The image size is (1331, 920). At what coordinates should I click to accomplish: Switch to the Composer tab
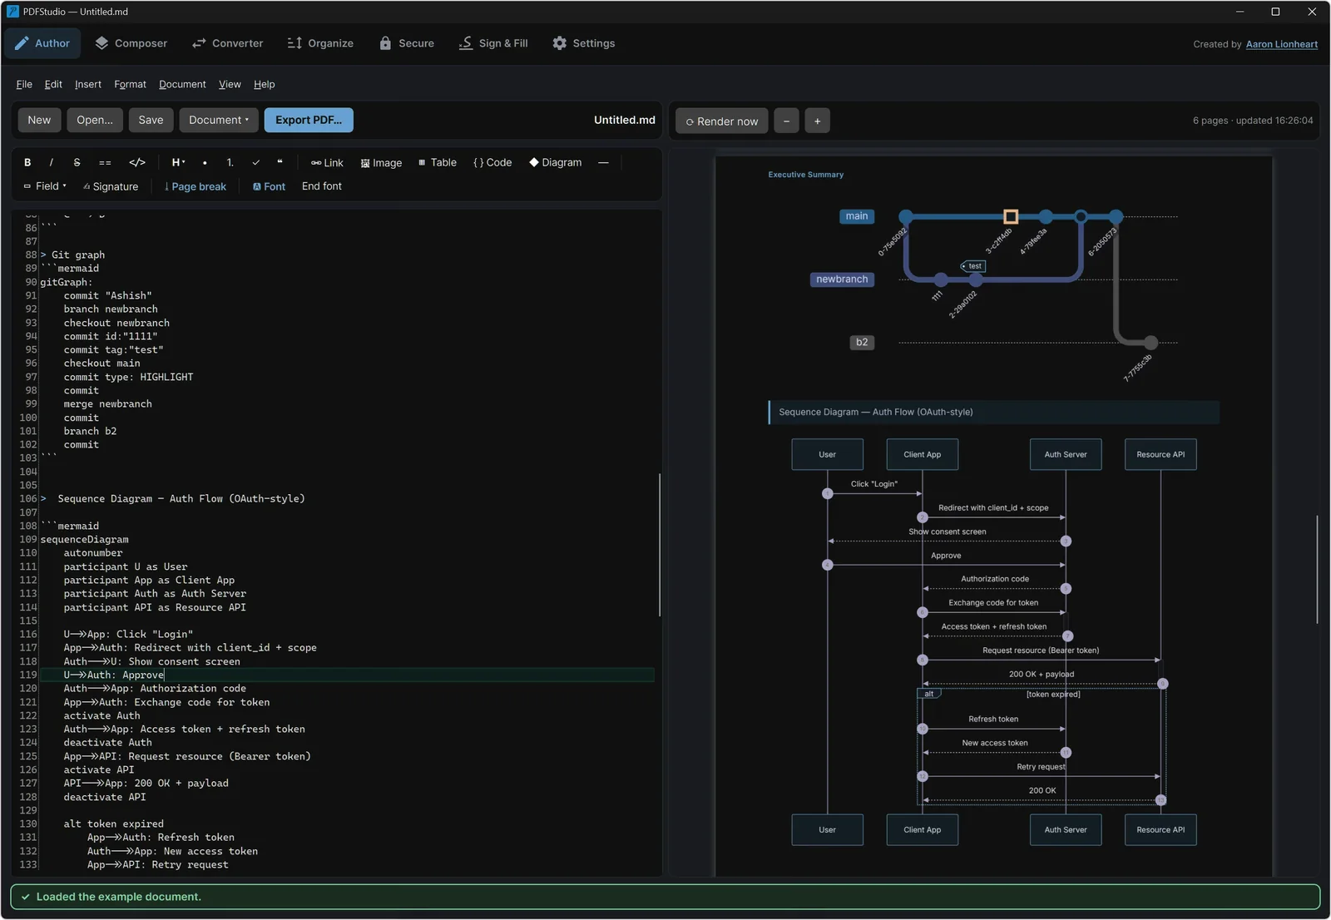coord(131,43)
